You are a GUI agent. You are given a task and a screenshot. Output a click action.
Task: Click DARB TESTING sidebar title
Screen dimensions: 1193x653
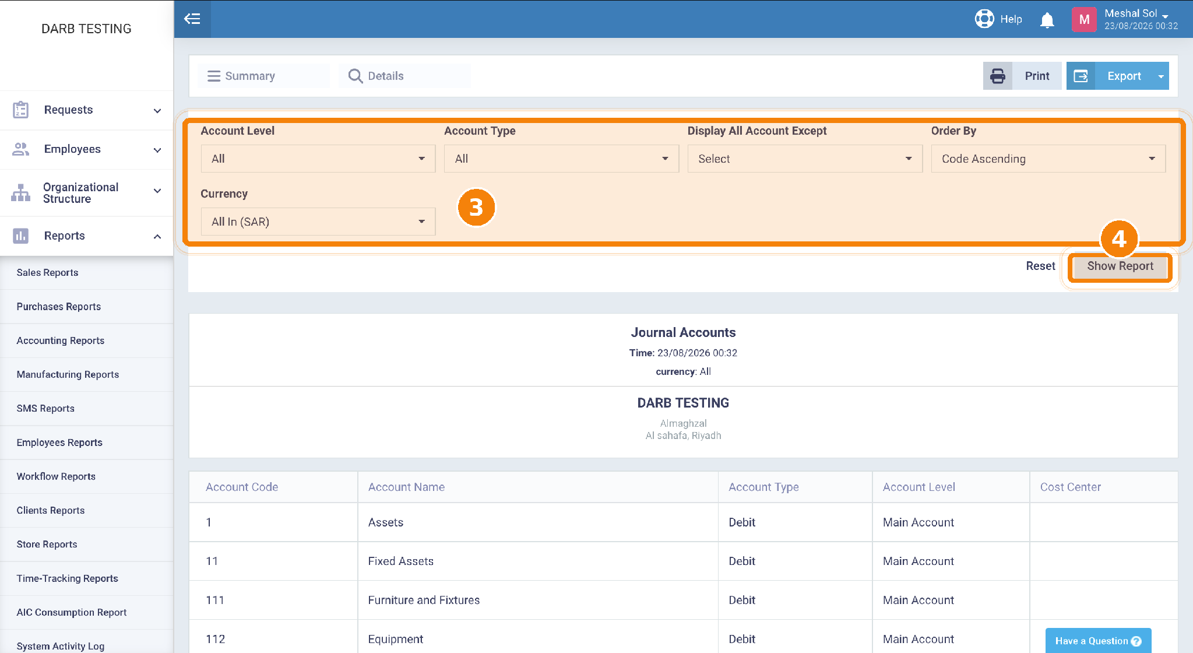86,29
